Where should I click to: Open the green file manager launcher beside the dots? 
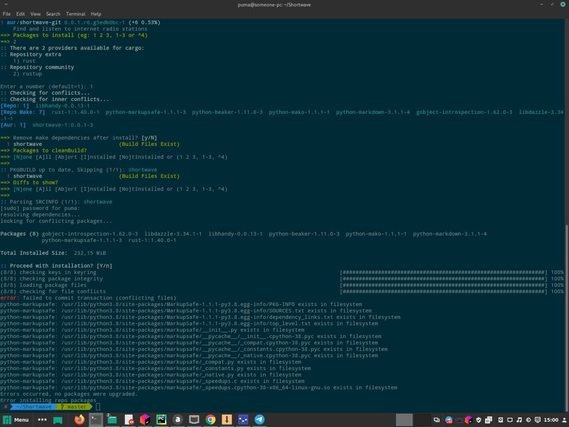click(58, 419)
